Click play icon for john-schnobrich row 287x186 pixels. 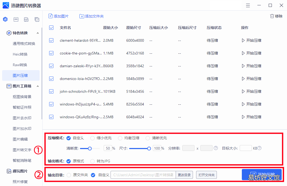tap(243, 91)
